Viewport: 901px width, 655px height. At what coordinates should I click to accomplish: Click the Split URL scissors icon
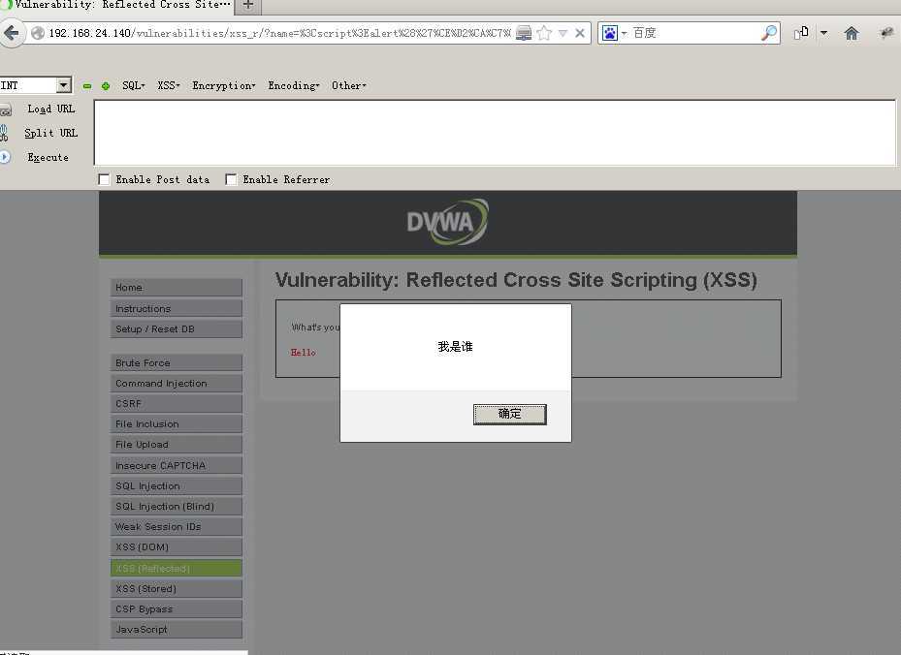coord(4,133)
